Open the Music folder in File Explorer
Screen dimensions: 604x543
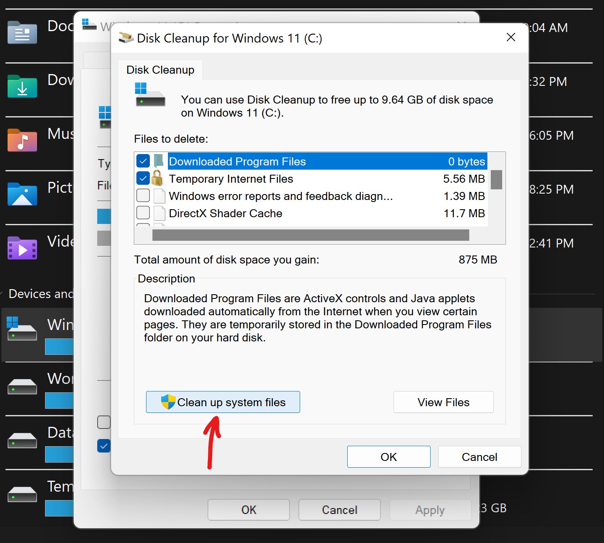(x=22, y=140)
